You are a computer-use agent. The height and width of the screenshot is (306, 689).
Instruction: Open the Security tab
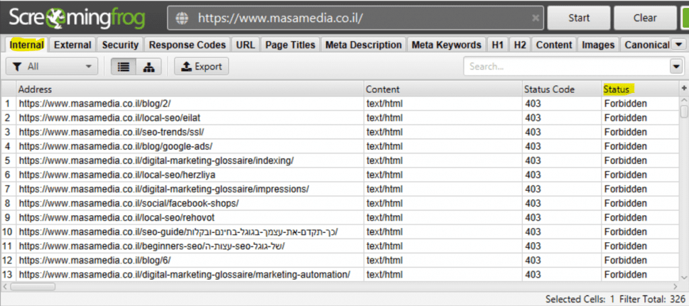tap(120, 45)
